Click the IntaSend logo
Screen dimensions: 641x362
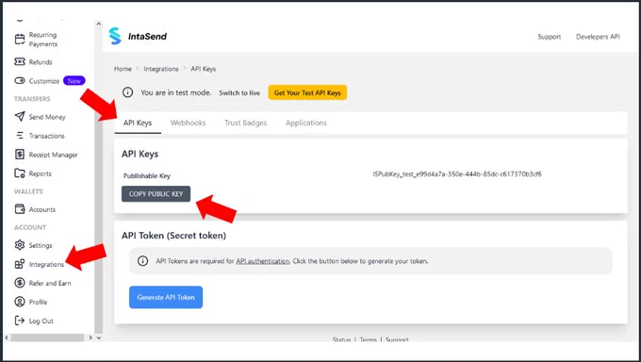138,36
